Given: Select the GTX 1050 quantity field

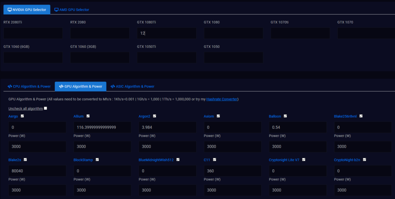Looking at the screenshot, I should (233, 58).
